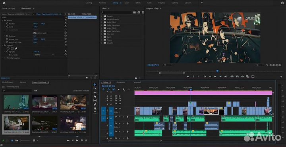The image size is (286, 147).
Task: Click the Extract button
Action: [237, 76]
